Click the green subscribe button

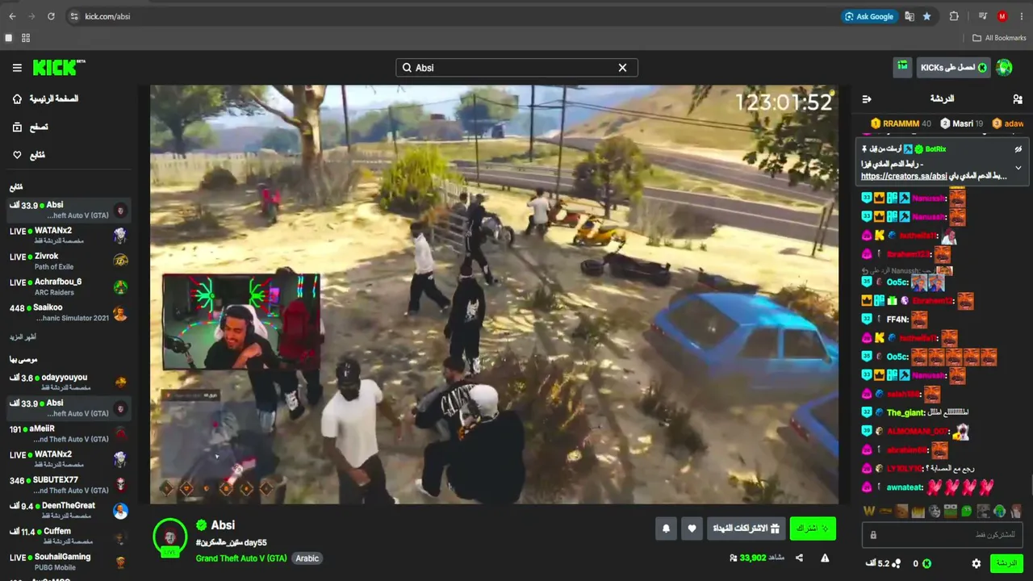813,529
